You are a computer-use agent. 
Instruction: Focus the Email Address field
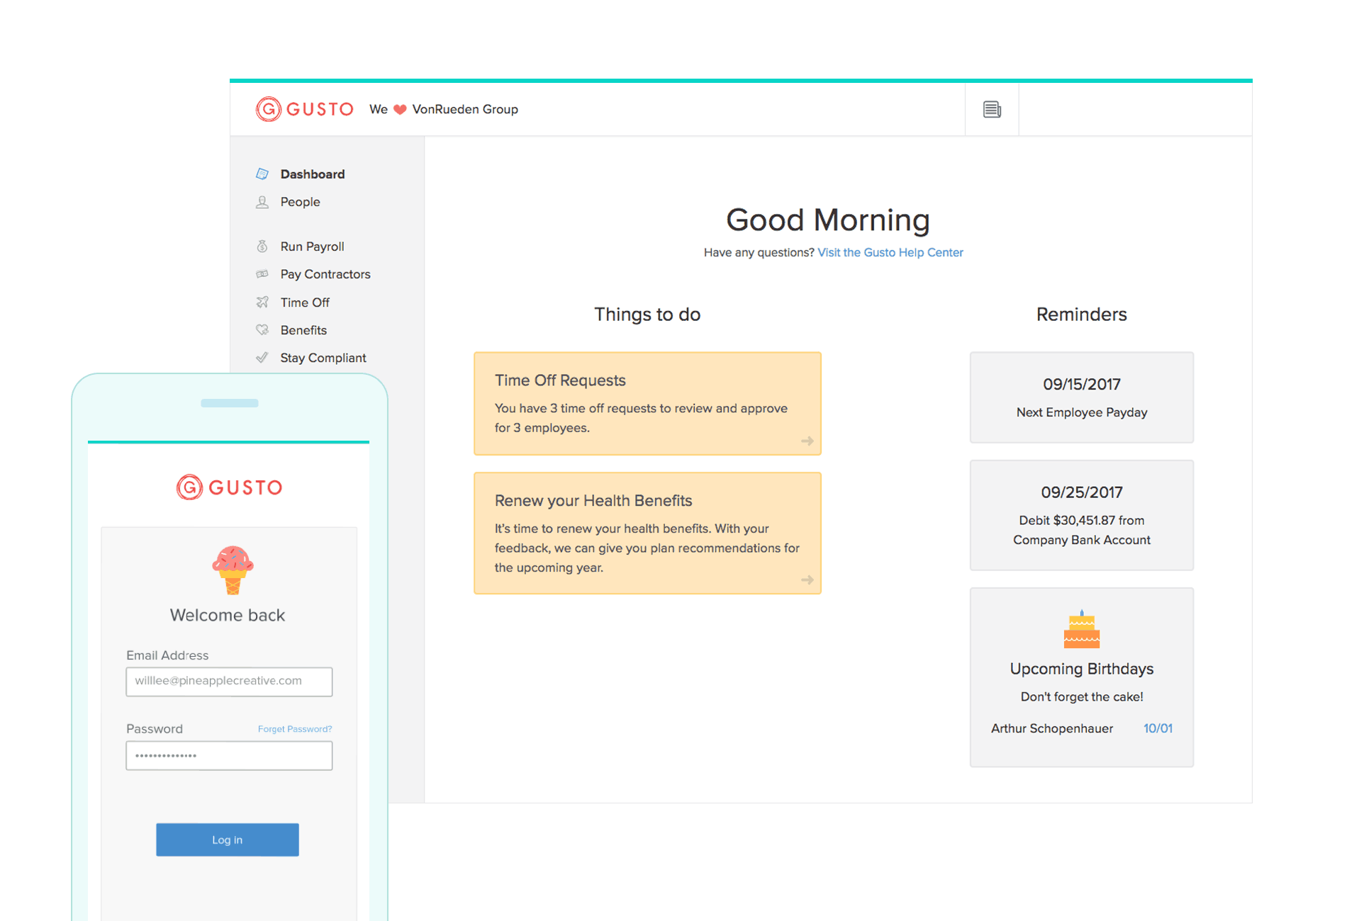tap(229, 681)
